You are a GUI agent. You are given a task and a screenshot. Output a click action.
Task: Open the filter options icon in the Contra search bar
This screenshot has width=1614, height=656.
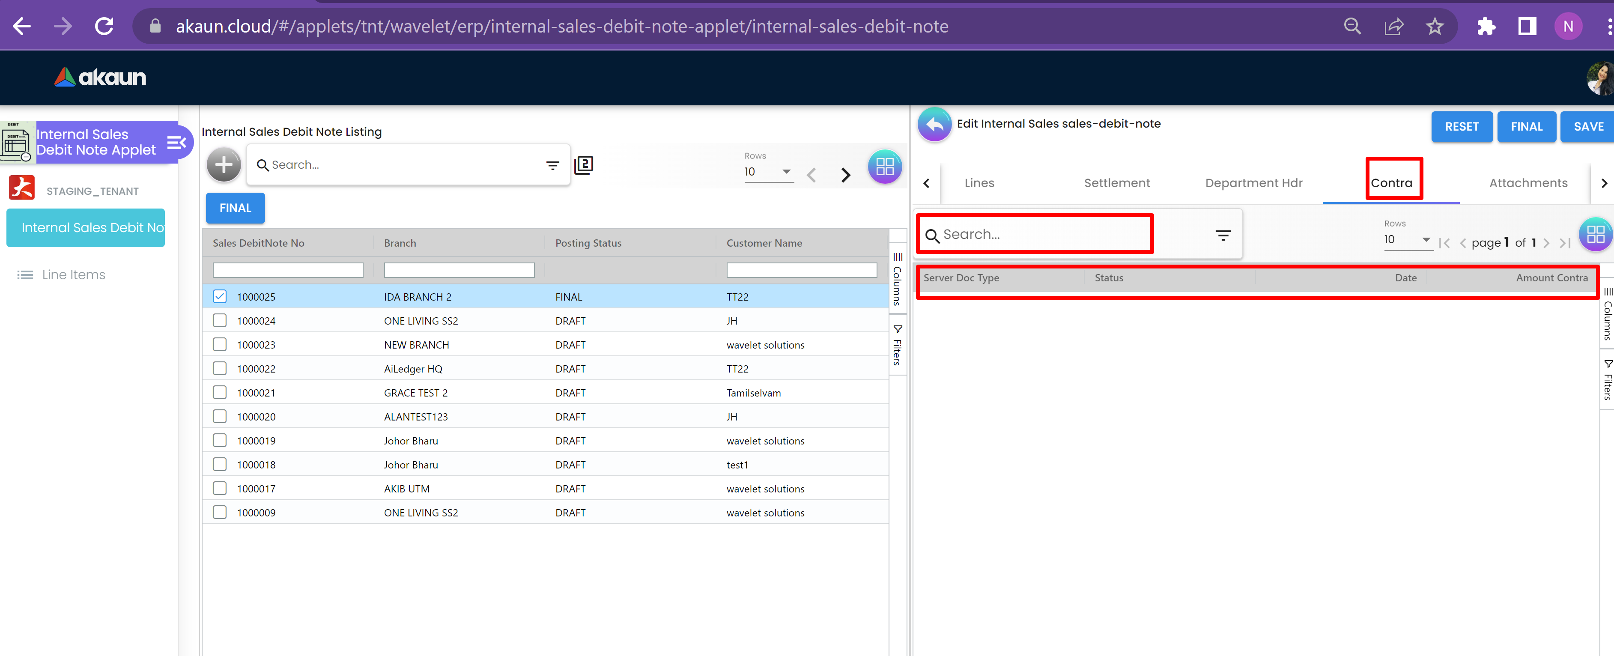click(1223, 235)
